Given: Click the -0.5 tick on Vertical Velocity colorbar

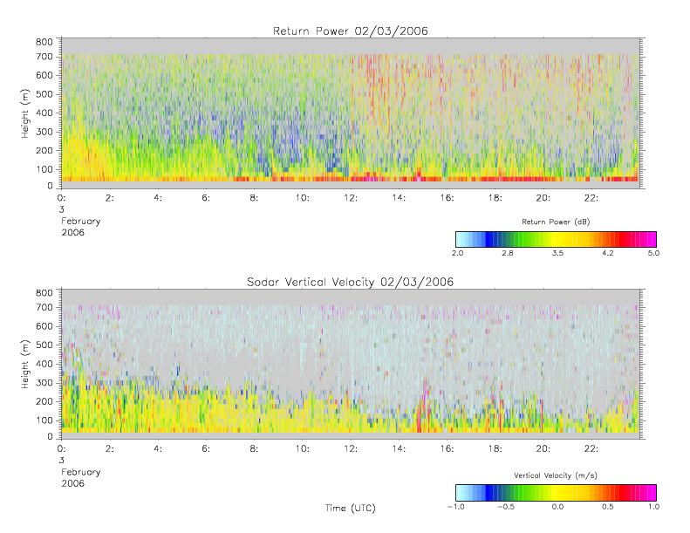Looking at the screenshot, I should (506, 507).
